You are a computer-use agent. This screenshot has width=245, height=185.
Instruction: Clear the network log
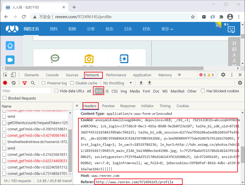tap(14, 83)
